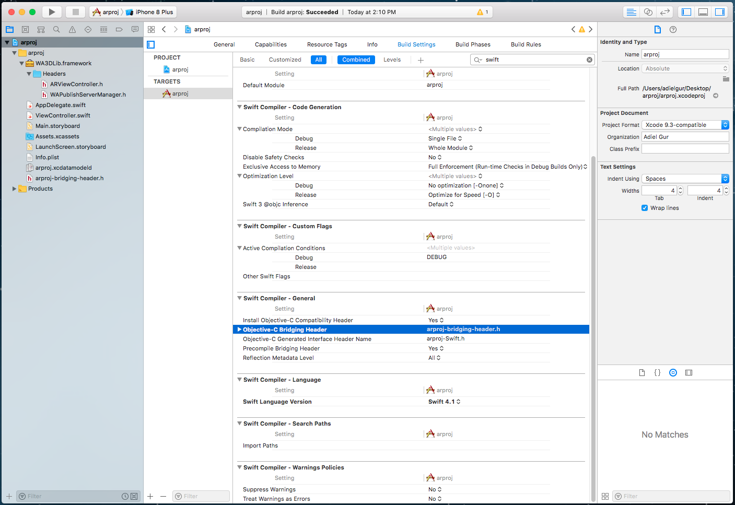Switch to the Build Rules tab
The width and height of the screenshot is (735, 505).
click(526, 45)
